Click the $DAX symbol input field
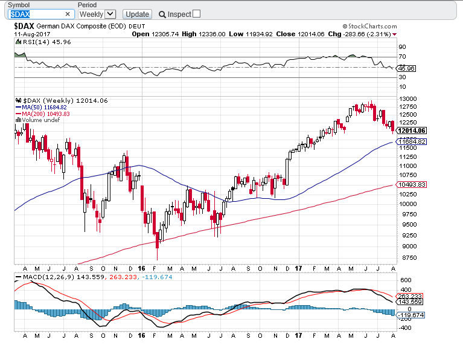This screenshot has width=463, height=345. tap(41, 14)
